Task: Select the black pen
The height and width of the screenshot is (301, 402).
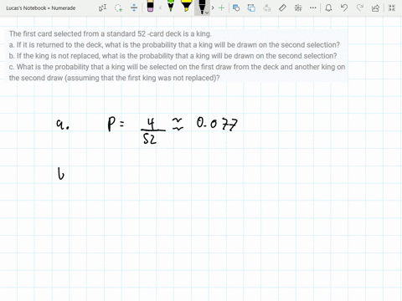Action: tap(202, 7)
